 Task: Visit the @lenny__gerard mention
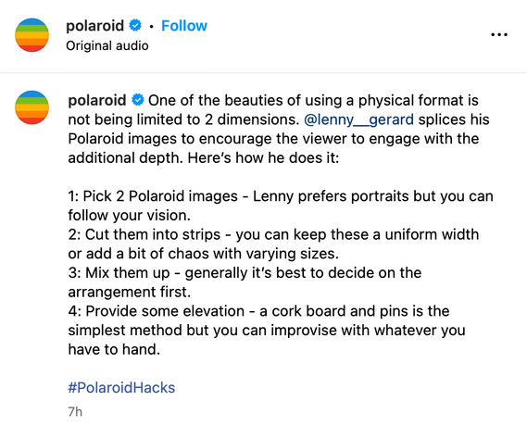[x=358, y=119]
